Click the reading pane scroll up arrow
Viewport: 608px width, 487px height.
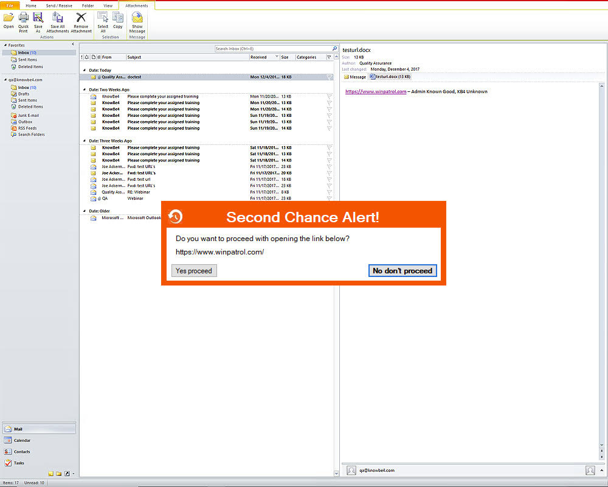point(602,85)
